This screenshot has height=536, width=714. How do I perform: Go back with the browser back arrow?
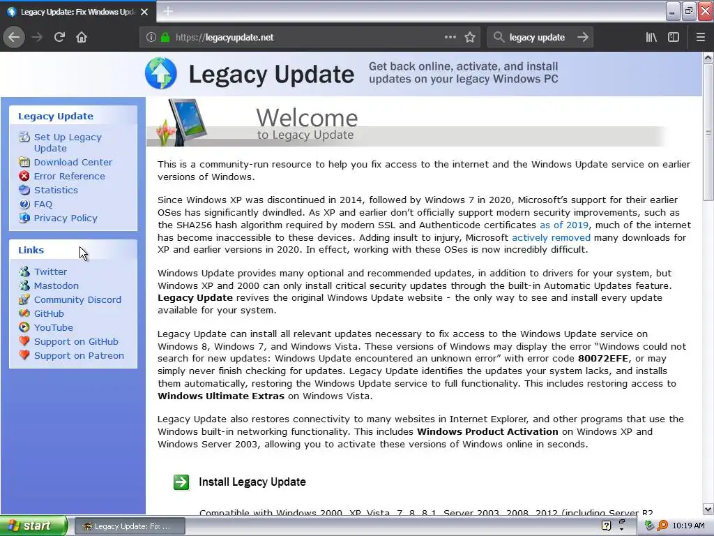coord(14,37)
